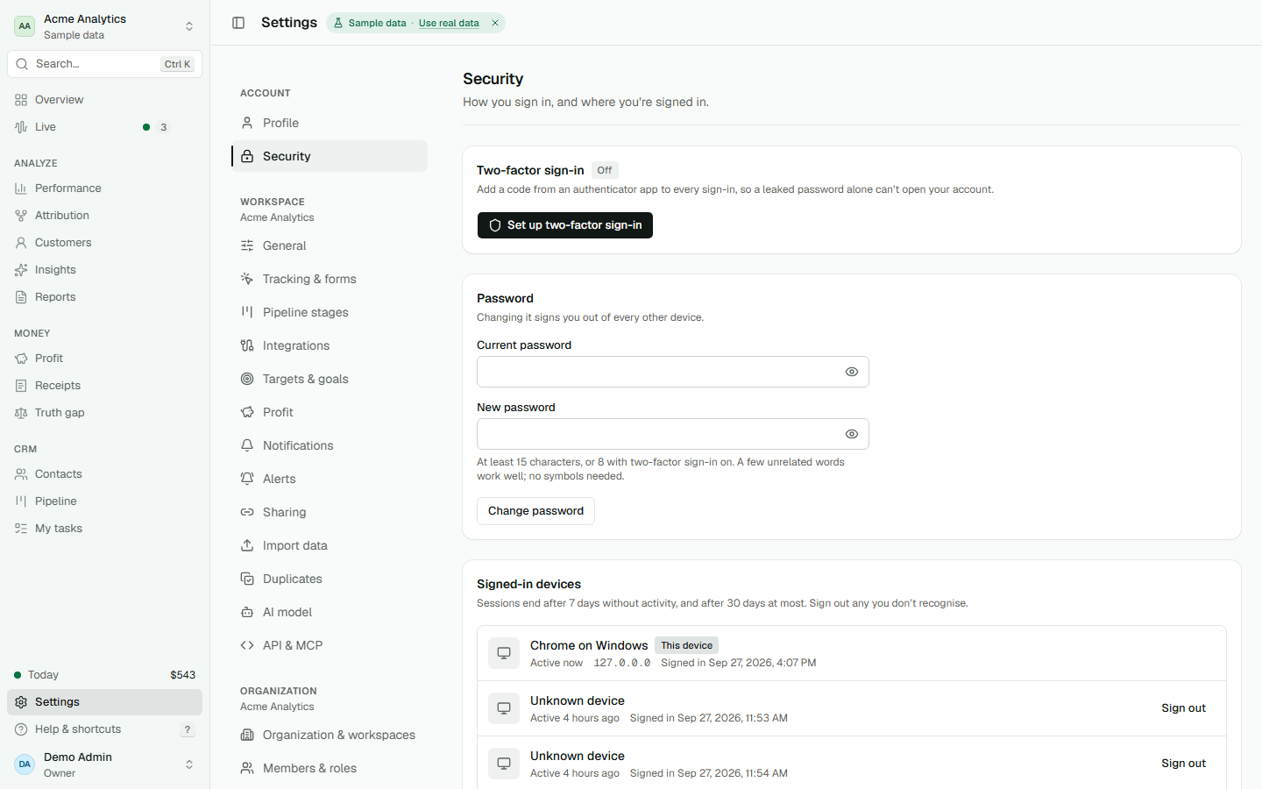Screen dimensions: 1262x789
Task: Focus the Search field
Action: 104,64
